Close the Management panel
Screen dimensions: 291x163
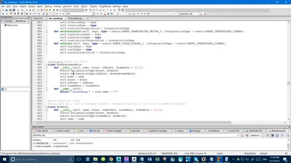click(29, 17)
